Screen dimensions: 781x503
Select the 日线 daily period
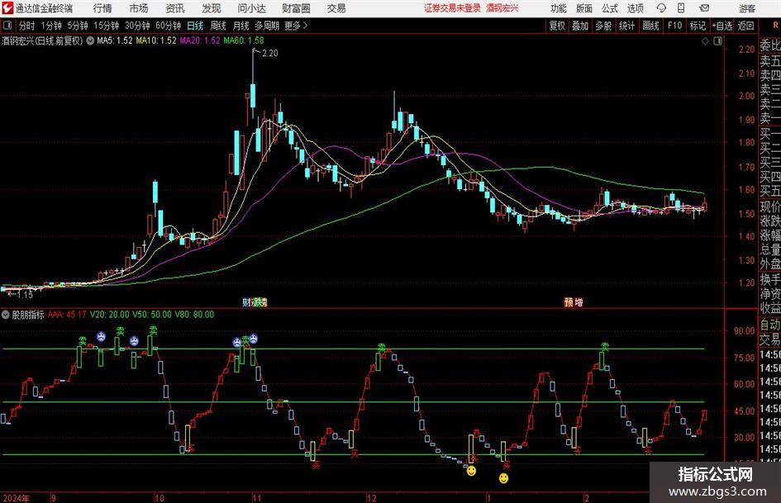[195, 26]
